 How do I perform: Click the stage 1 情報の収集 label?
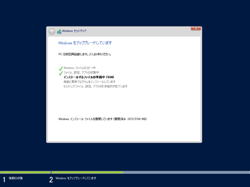[16, 178]
